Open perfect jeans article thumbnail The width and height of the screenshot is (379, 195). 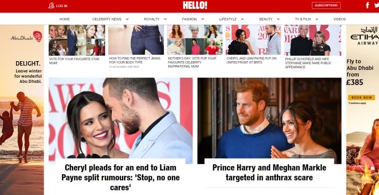(136, 40)
